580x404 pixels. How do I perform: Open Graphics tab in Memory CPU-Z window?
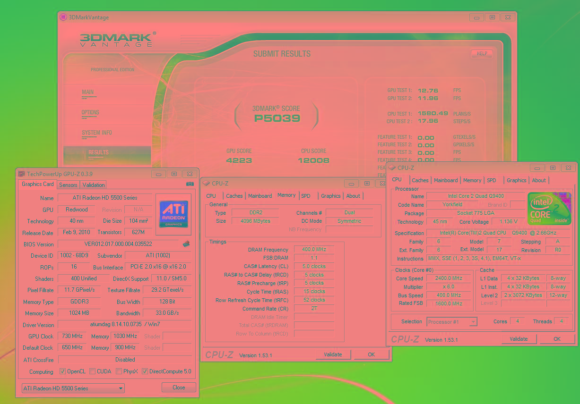point(331,196)
